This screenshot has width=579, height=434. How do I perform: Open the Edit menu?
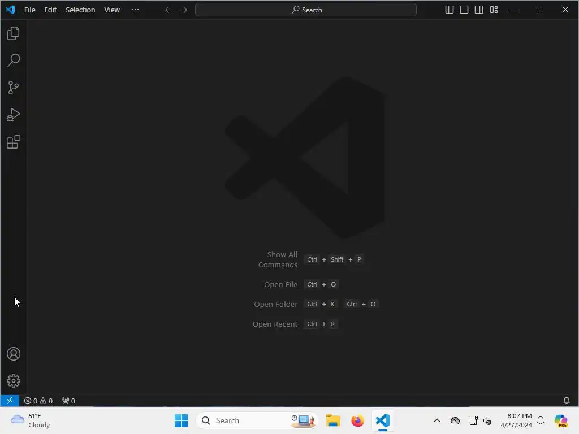click(50, 10)
